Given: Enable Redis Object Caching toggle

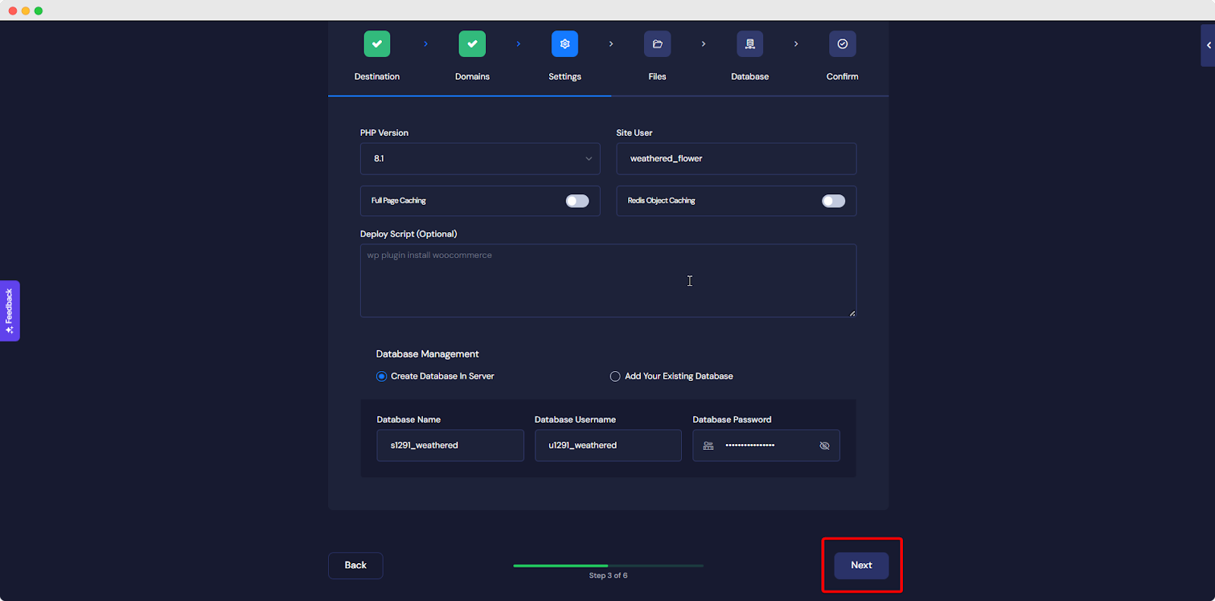Looking at the screenshot, I should point(833,201).
